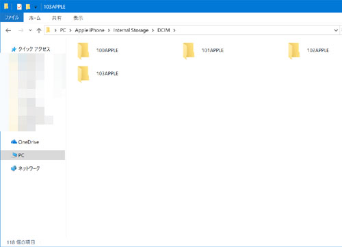Click the quick access star icon
This screenshot has width=342, height=247.
tap(14, 49)
